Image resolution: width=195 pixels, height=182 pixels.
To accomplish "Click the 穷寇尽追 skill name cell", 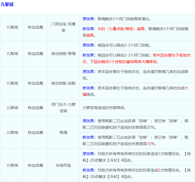I will click(63, 165).
